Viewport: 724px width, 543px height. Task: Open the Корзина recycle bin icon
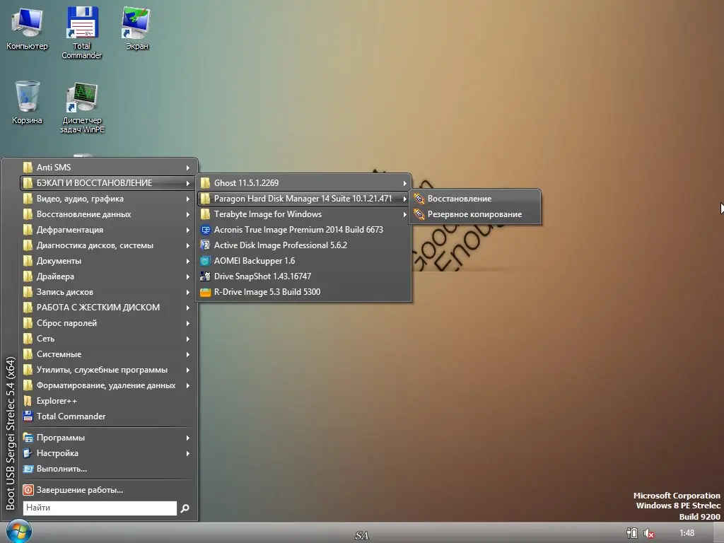pyautogui.click(x=27, y=103)
